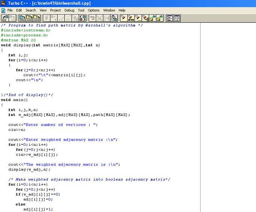The width and height of the screenshot is (256, 212).
Task: Click the Copy toolbar icon
Action: coord(107,18)
